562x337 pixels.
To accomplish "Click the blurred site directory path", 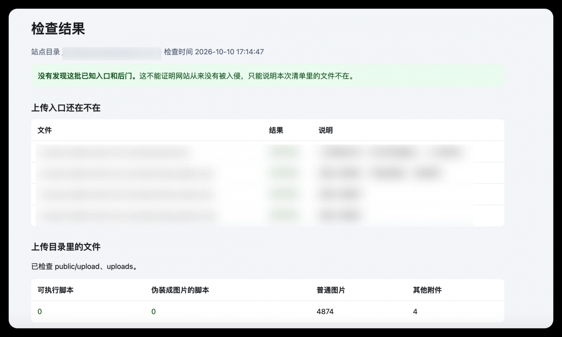I will coord(112,52).
